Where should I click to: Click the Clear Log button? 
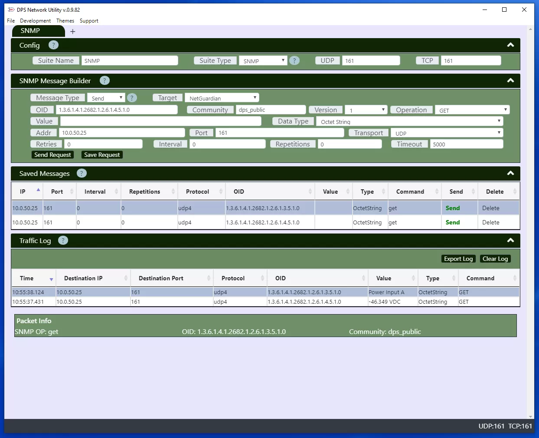coord(495,259)
